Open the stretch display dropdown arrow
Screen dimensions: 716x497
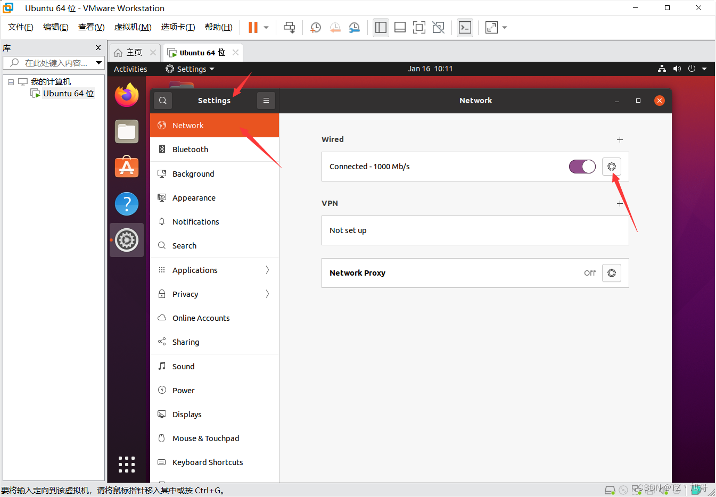pyautogui.click(x=505, y=28)
